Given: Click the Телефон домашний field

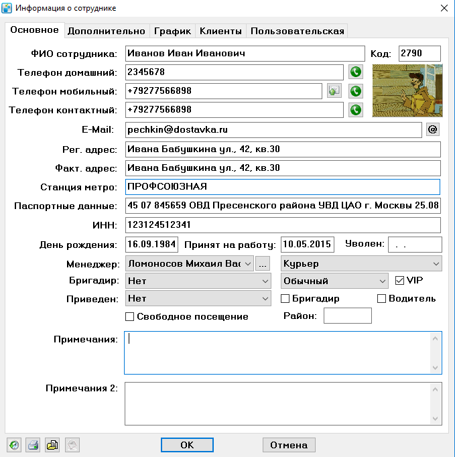Looking at the screenshot, I should (x=235, y=72).
